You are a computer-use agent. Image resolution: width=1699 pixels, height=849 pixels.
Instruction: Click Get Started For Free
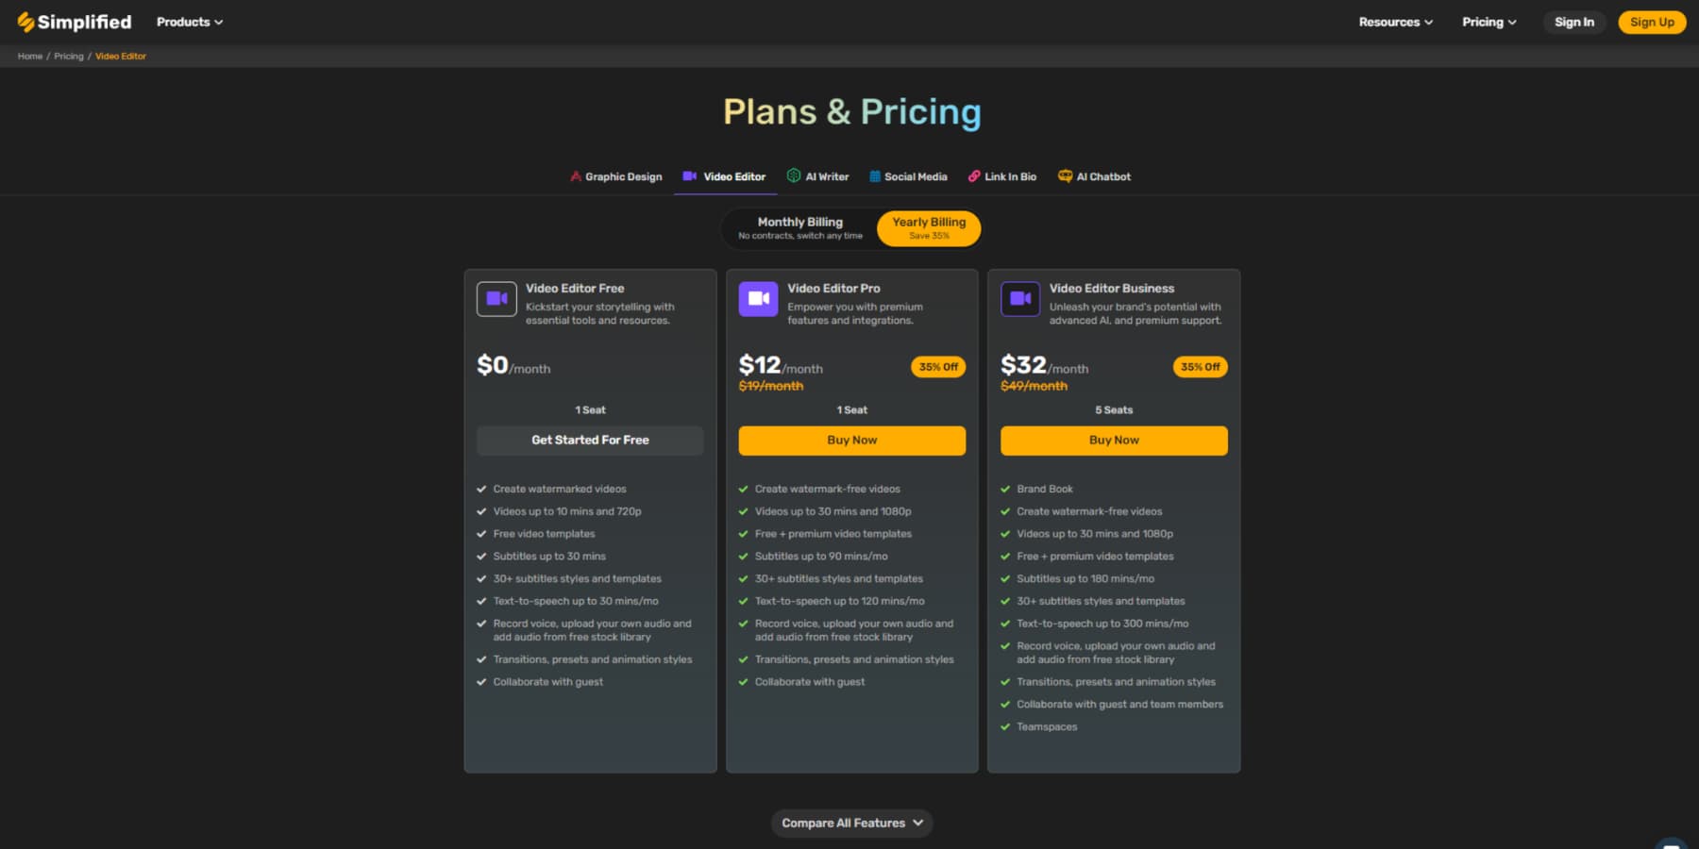click(589, 440)
